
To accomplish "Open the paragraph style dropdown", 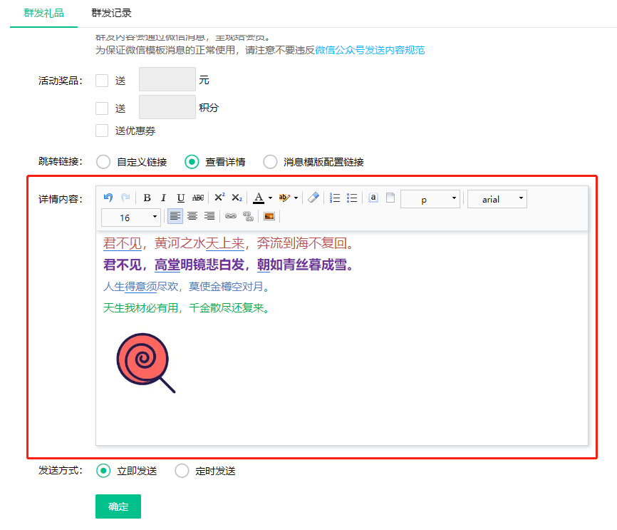I will (430, 198).
